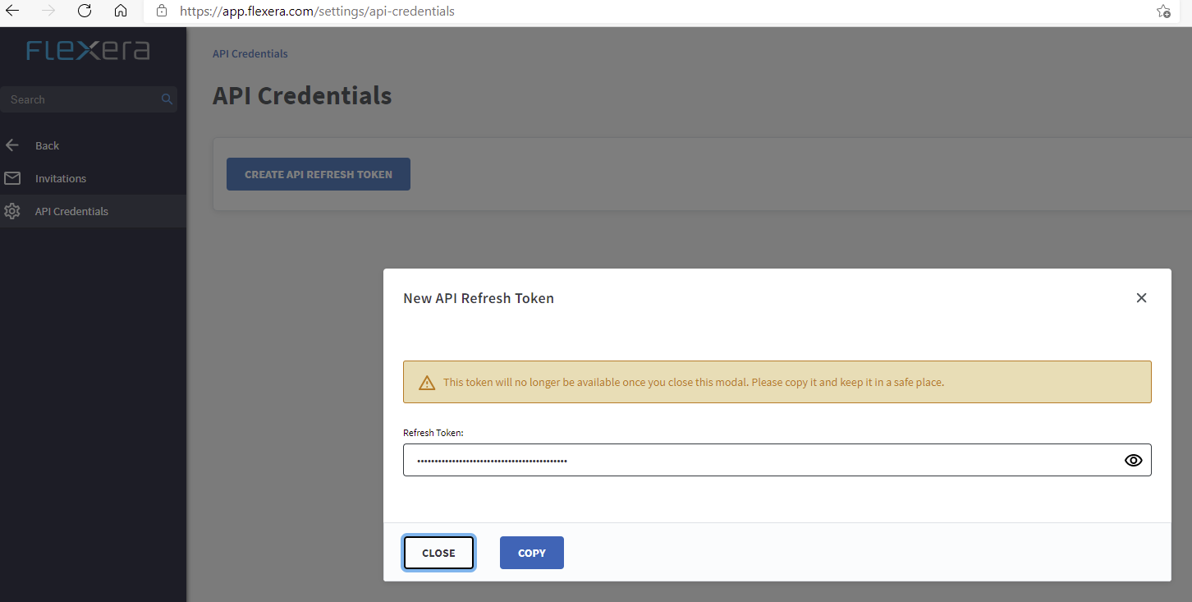
Task: Click the lock icon in address bar
Action: pyautogui.click(x=162, y=11)
